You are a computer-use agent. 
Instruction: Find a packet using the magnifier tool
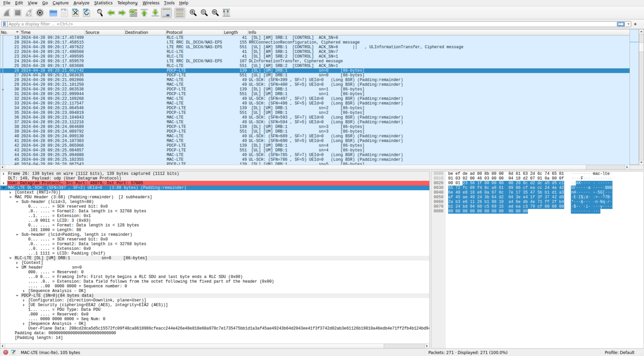[100, 13]
